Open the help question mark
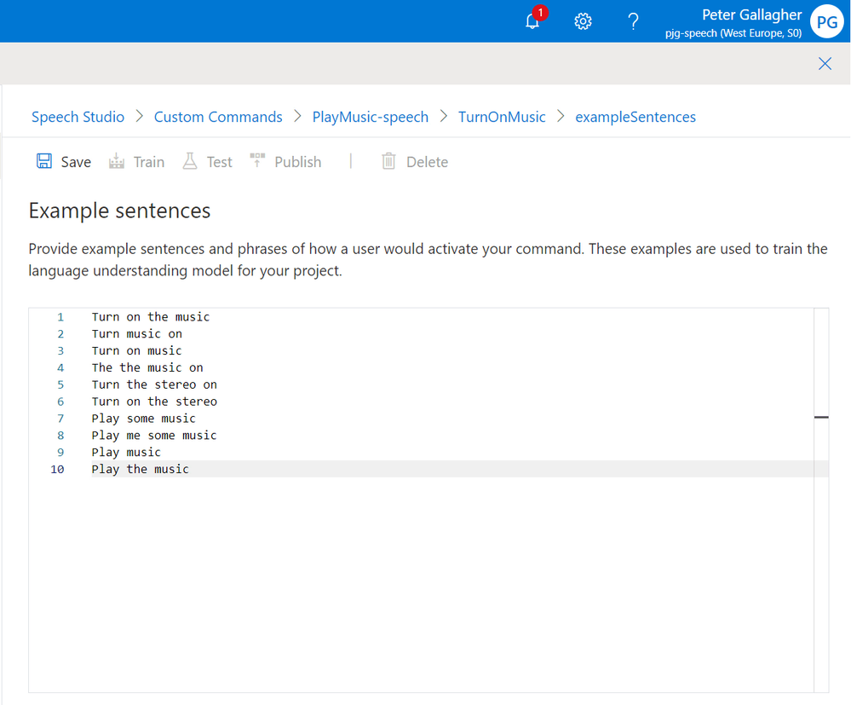This screenshot has width=851, height=705. tap(633, 21)
